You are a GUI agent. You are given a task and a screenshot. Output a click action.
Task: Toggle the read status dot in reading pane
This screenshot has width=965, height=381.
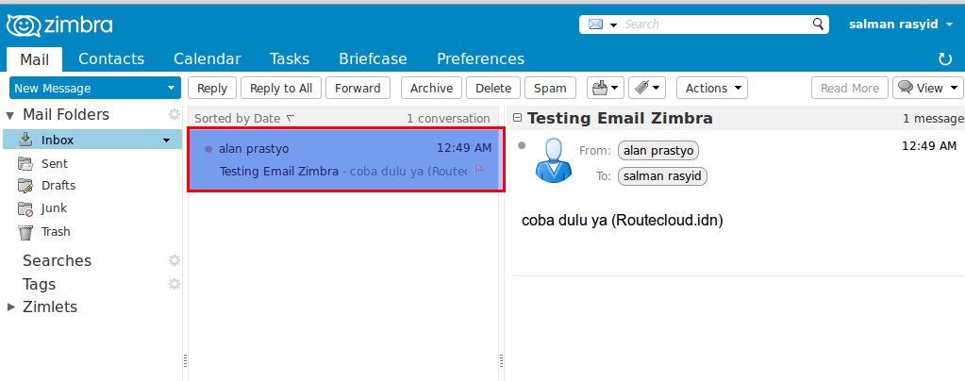tap(522, 145)
